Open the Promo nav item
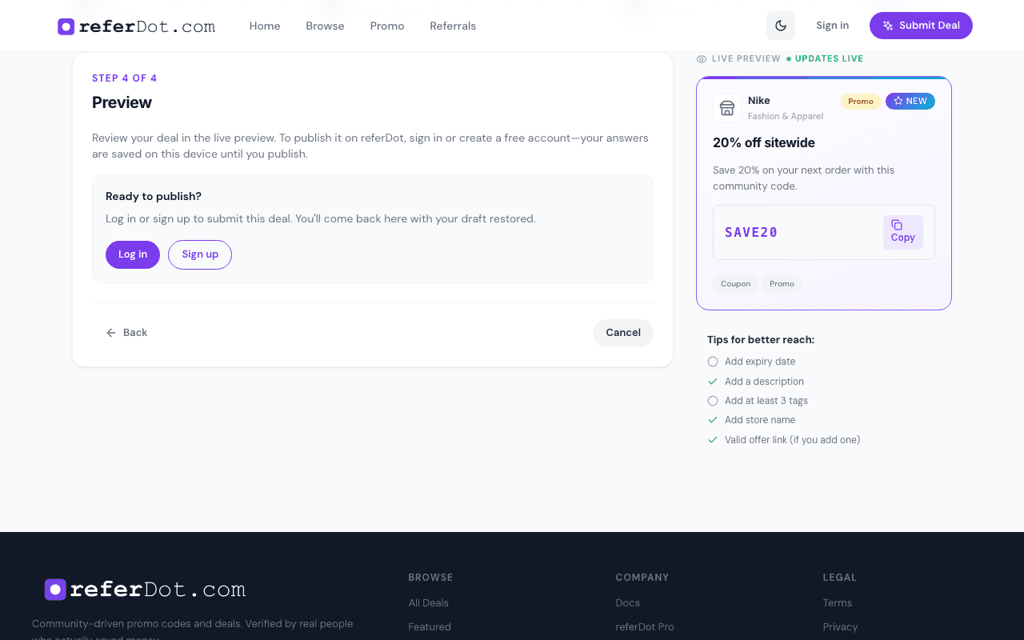Image resolution: width=1024 pixels, height=640 pixels. (387, 26)
